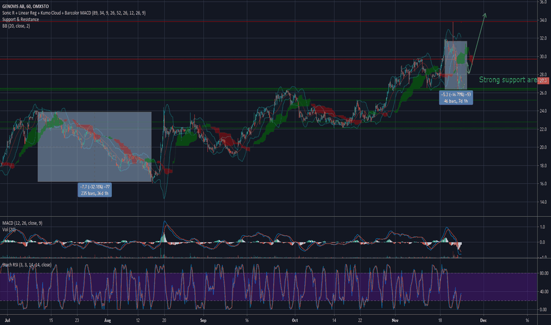Select the green upward arrow drawing
Viewport: 551px width, 325px height.
point(477,43)
